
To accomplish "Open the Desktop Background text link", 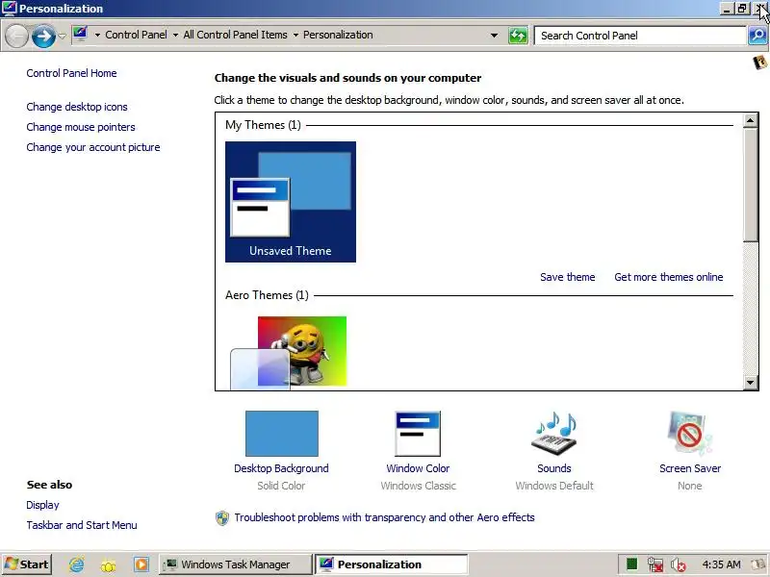I will point(281,468).
